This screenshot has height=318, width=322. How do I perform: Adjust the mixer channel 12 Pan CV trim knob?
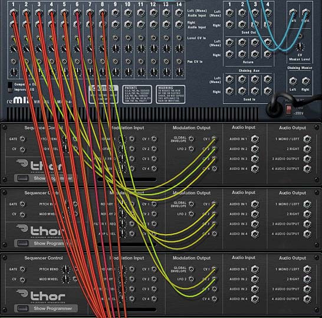click(x=153, y=72)
